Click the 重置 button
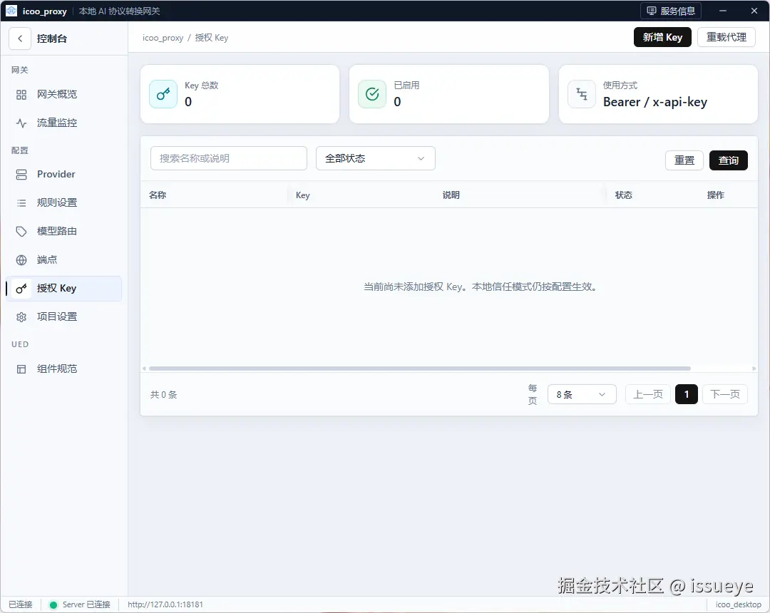This screenshot has width=770, height=613. coord(684,160)
